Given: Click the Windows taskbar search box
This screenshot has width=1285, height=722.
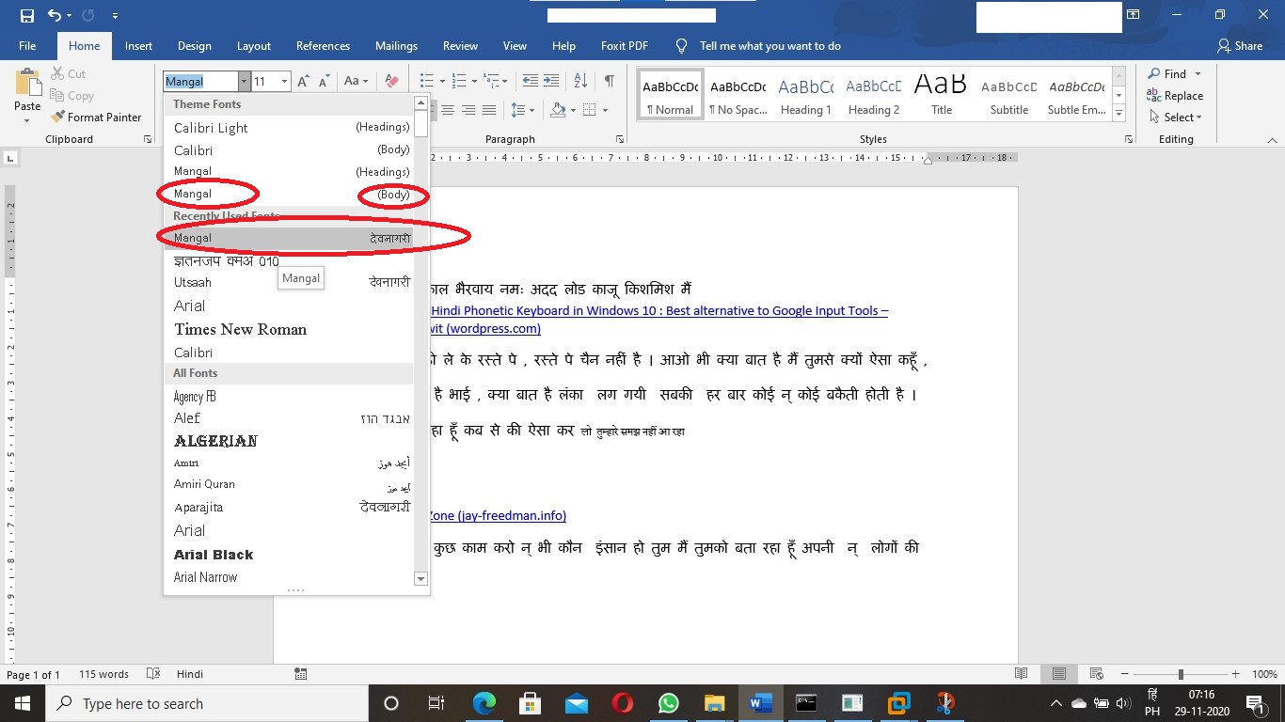Looking at the screenshot, I should pos(206,703).
